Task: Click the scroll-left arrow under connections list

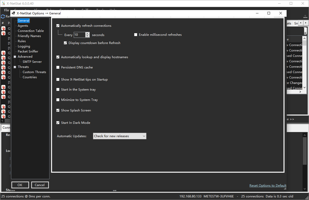Action: click(x=2, y=120)
